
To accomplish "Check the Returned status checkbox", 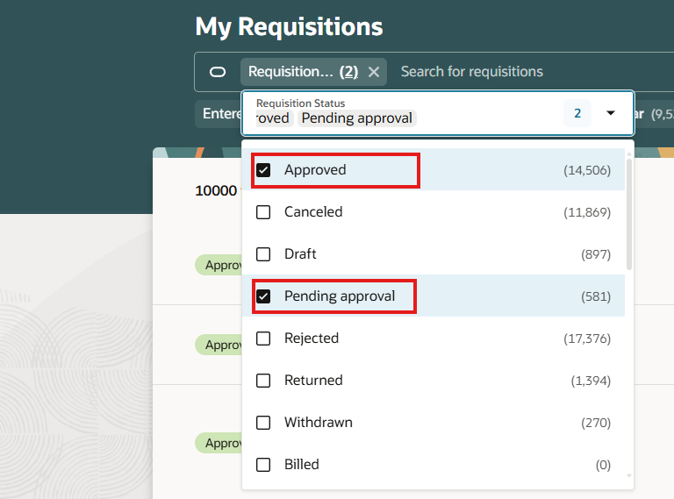I will pyautogui.click(x=263, y=381).
